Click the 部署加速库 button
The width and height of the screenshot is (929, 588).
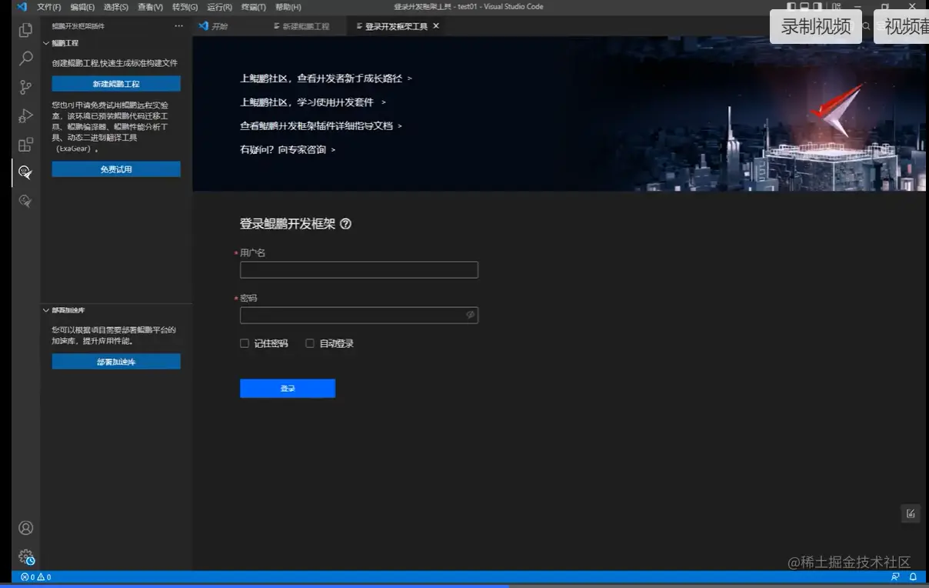click(116, 362)
